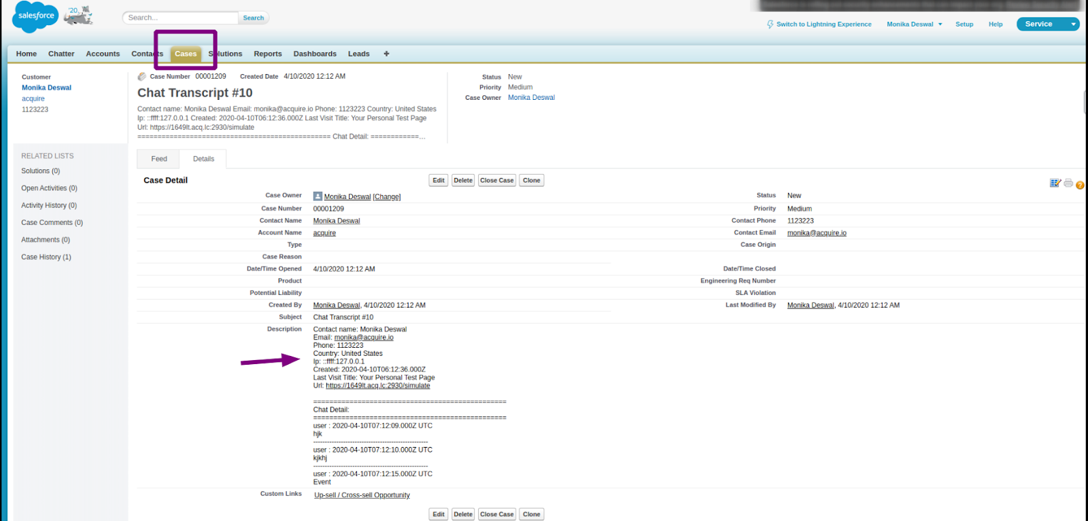
Task: Open the plus All Tabs icon
Action: point(386,54)
